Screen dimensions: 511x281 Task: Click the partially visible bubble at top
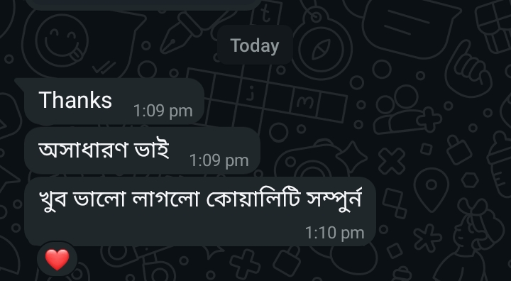[143, 5]
